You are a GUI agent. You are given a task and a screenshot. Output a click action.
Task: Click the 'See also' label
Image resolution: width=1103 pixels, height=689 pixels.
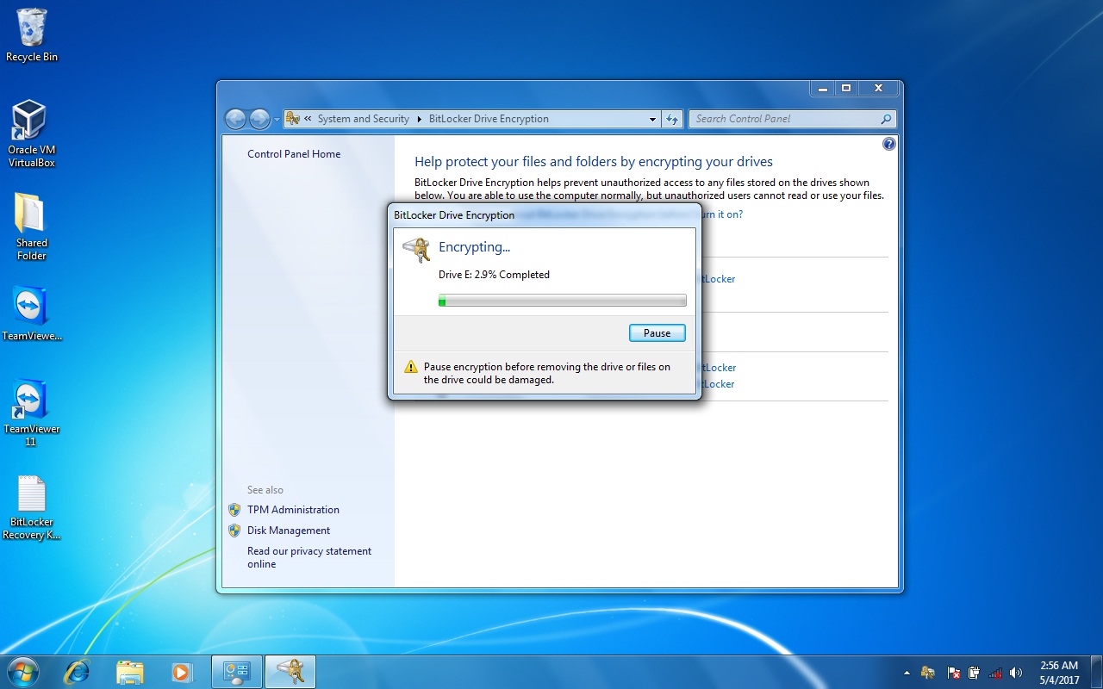[x=265, y=490]
